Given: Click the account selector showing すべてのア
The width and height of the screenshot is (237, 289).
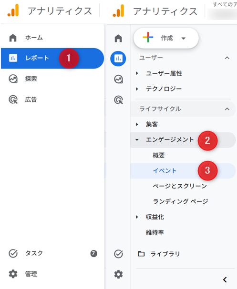Looking at the screenshot, I should point(222,10).
